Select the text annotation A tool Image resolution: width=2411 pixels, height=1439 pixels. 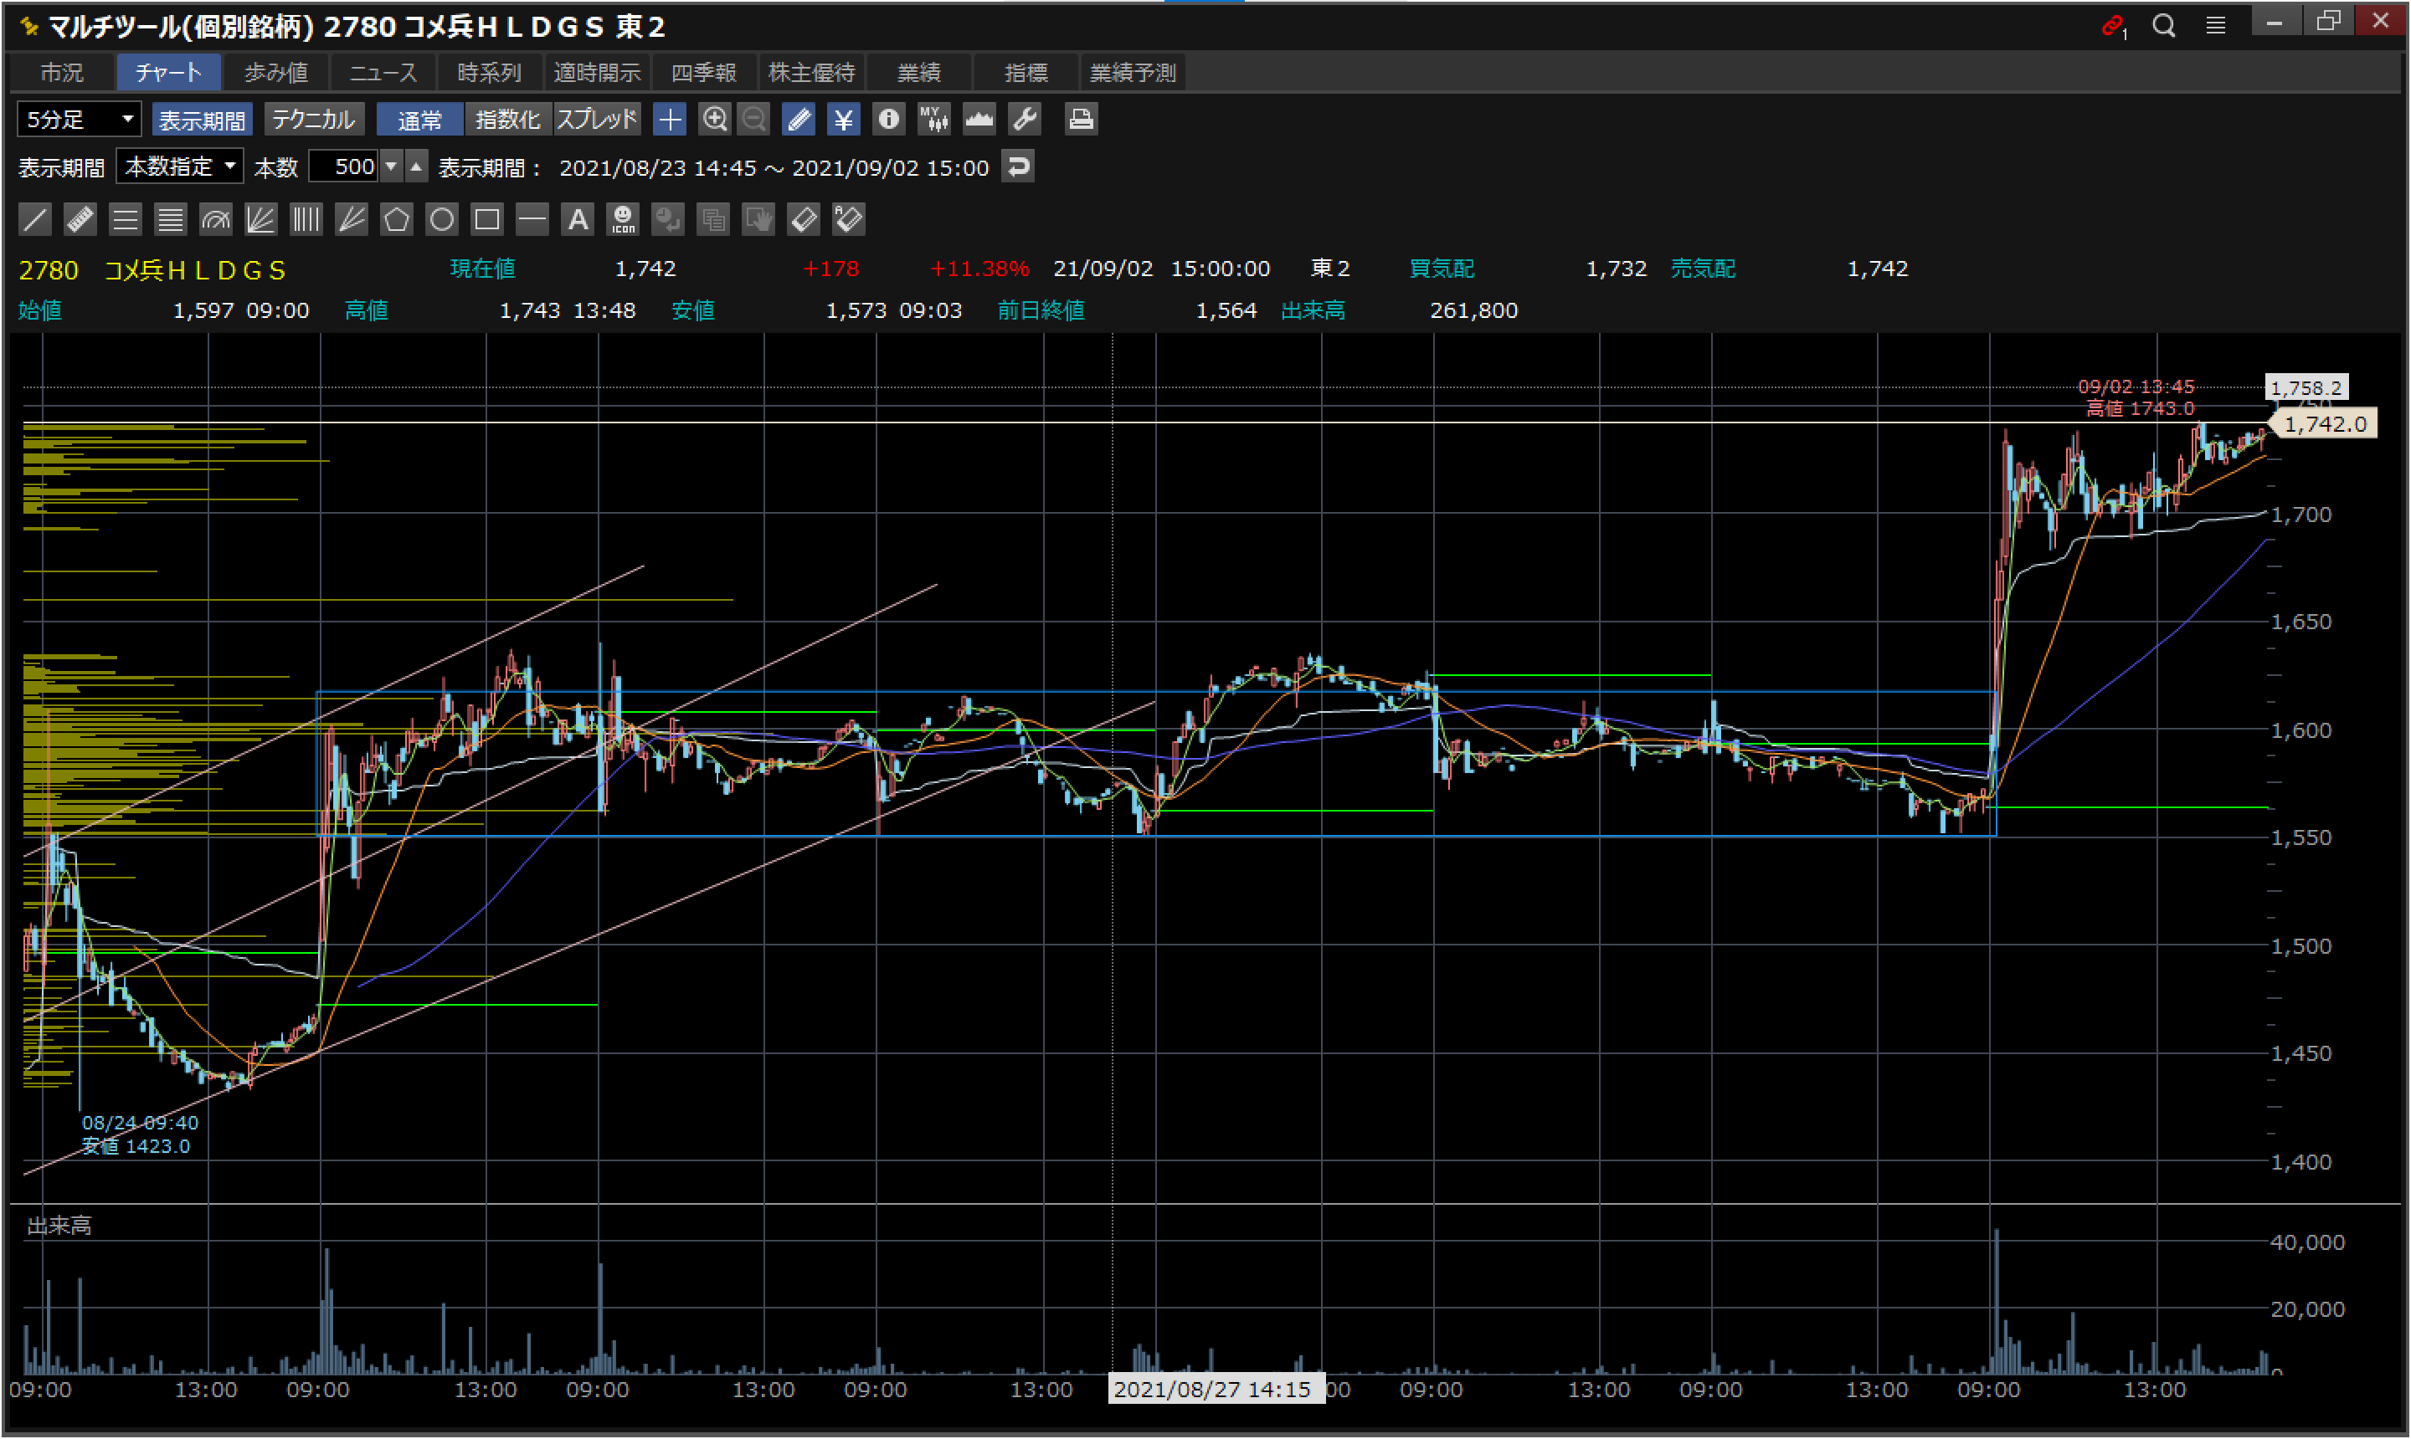coord(578,219)
